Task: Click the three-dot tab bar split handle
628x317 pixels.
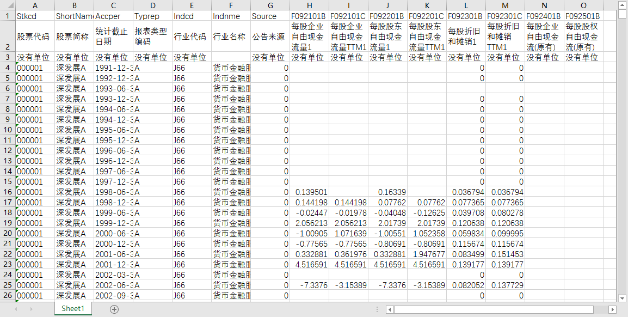Action: pos(377,309)
